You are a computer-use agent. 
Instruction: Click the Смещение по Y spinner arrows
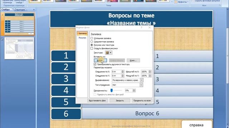click(x=122, y=76)
